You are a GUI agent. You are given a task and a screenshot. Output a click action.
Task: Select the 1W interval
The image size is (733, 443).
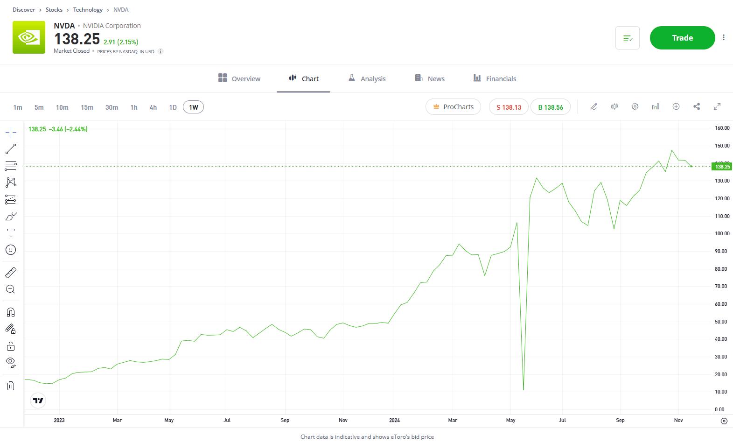[x=194, y=107]
